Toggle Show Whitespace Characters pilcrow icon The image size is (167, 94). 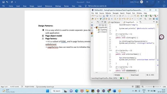112,19
